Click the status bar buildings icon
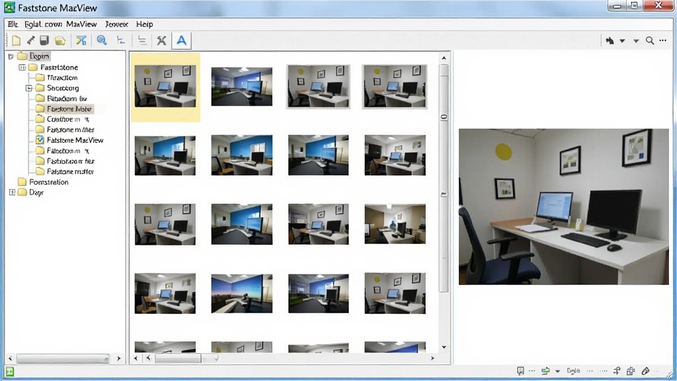This screenshot has width=677, height=381. click(x=631, y=371)
